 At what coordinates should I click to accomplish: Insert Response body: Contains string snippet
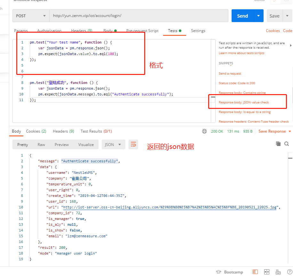click(242, 93)
